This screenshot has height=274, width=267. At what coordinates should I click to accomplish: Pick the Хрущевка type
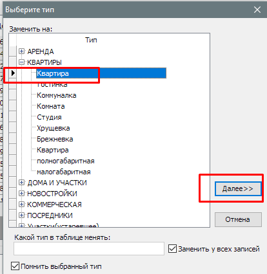[54, 128]
